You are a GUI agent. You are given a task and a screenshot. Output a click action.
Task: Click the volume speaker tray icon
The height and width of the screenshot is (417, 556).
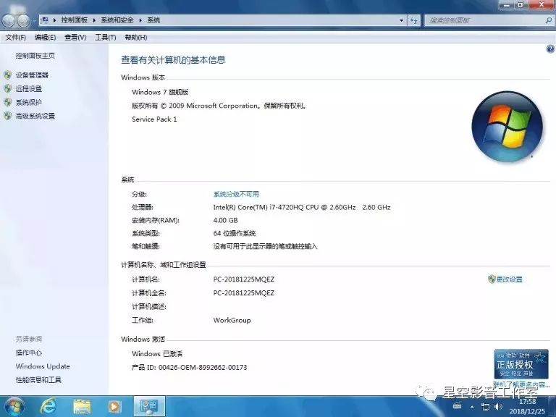(x=499, y=407)
